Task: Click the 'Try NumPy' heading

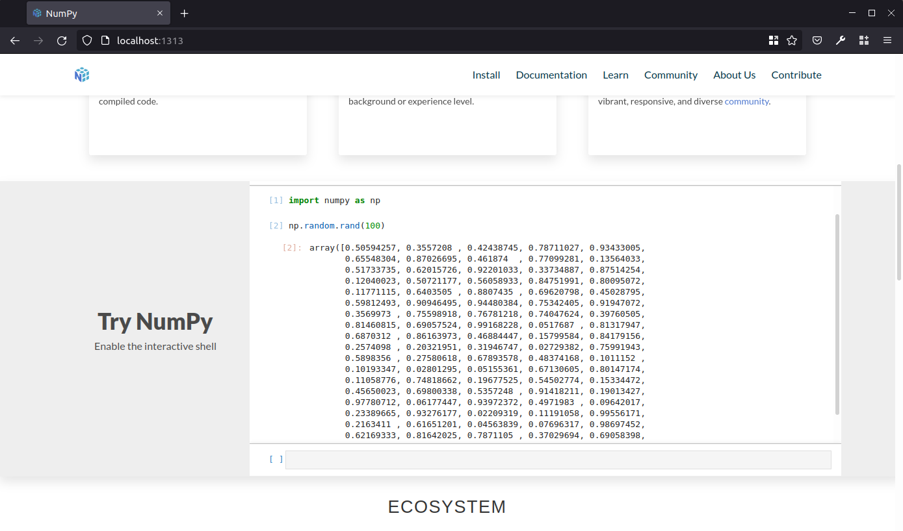Action: click(x=155, y=321)
